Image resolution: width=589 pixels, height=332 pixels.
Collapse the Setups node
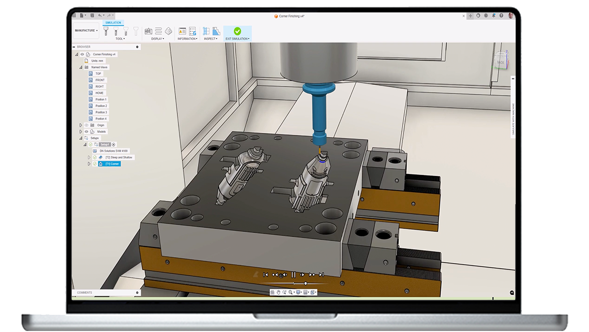tap(81, 138)
